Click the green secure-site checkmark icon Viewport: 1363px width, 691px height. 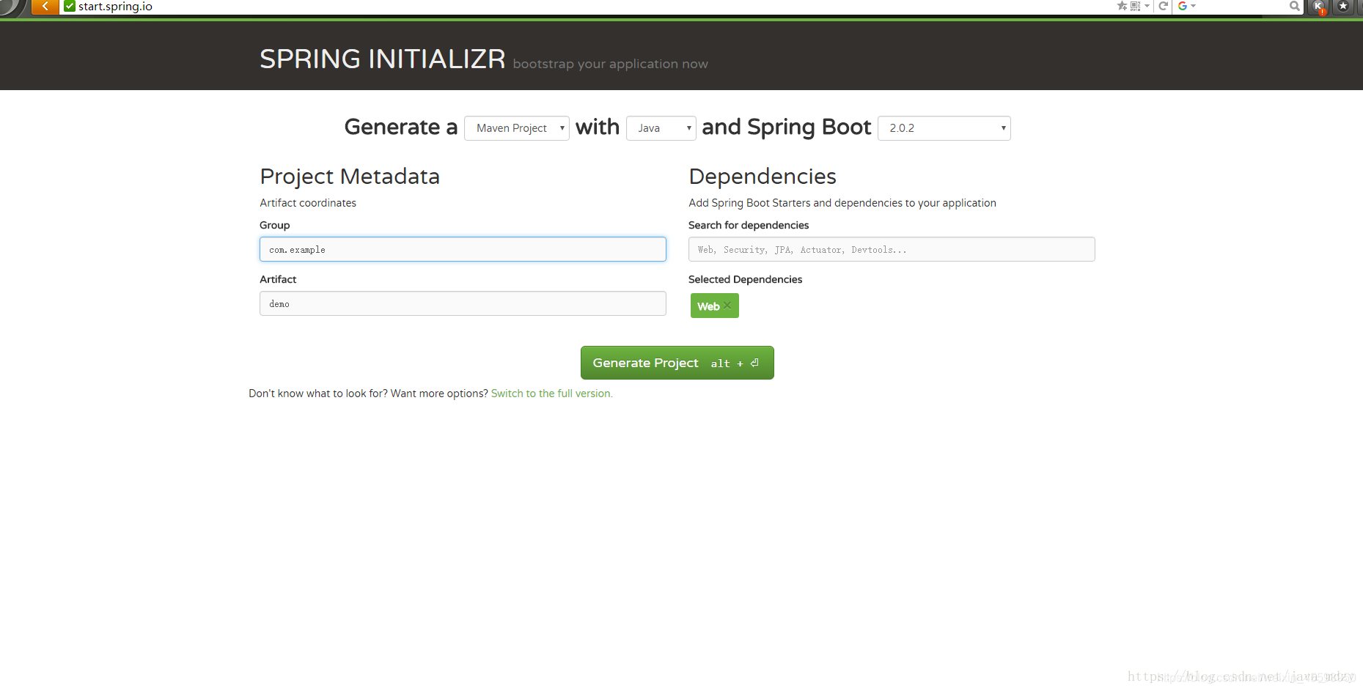[70, 7]
